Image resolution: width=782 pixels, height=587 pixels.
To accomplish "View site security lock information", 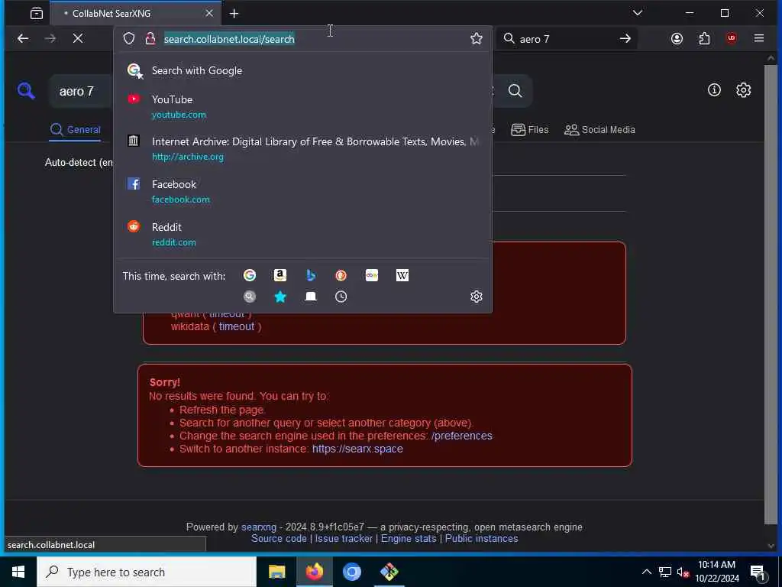I will pos(150,38).
